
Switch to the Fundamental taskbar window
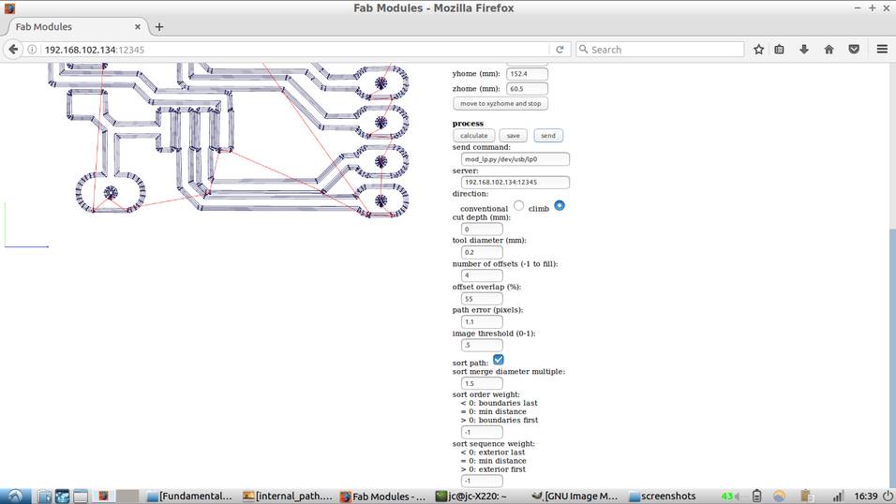tap(189, 496)
